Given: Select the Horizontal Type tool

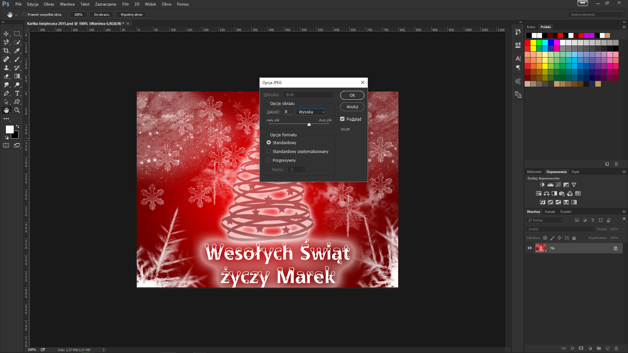Looking at the screenshot, I should click(x=17, y=93).
